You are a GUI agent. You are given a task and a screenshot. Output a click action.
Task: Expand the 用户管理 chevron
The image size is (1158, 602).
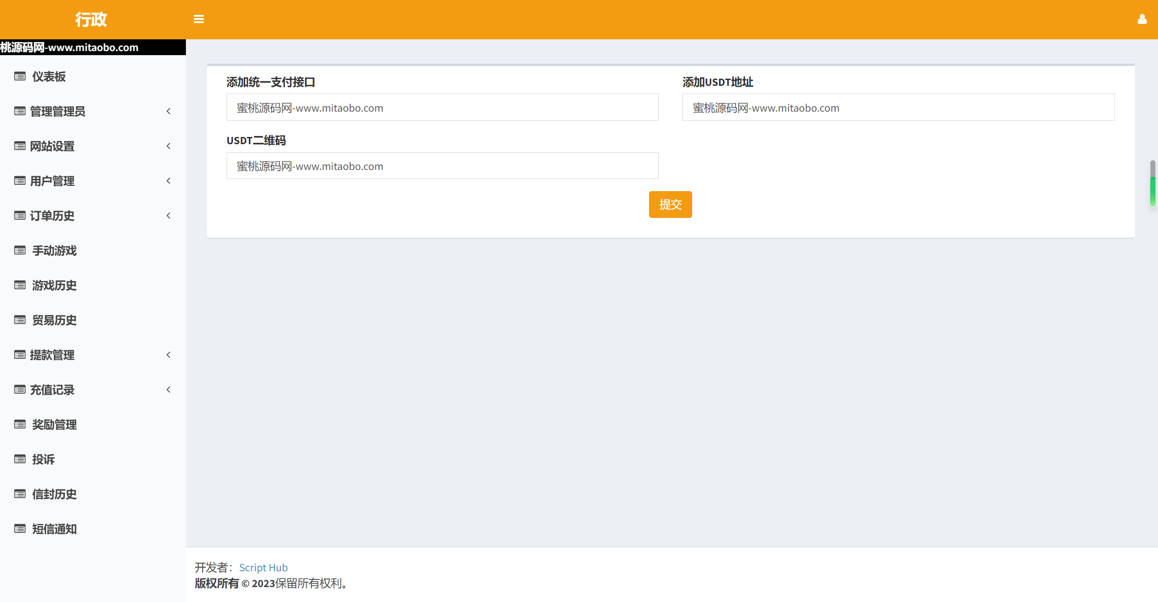click(x=168, y=181)
